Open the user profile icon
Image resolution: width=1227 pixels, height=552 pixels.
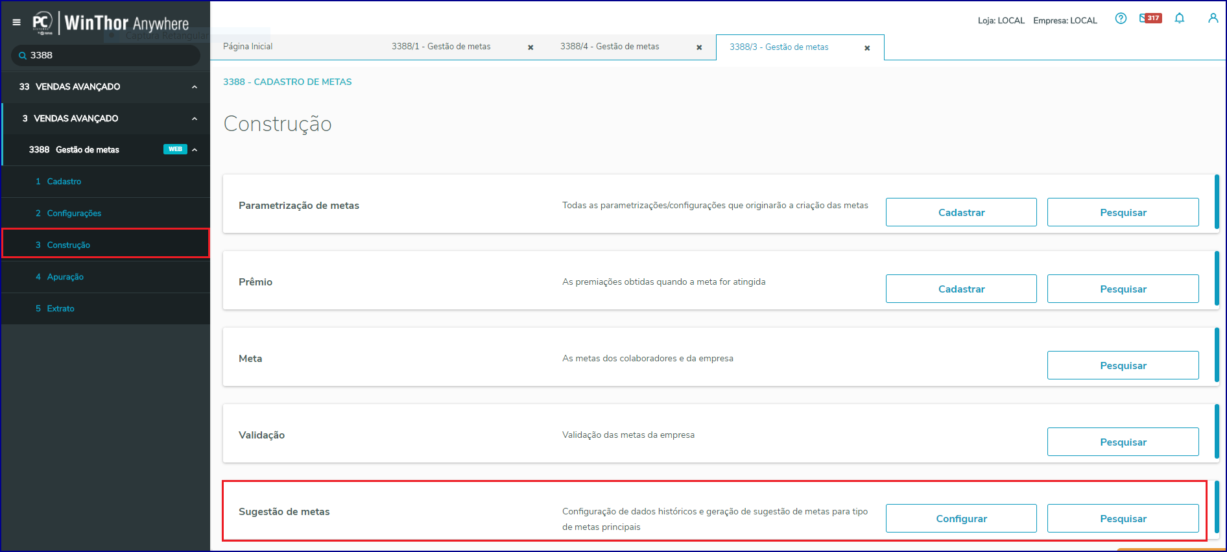click(1213, 18)
